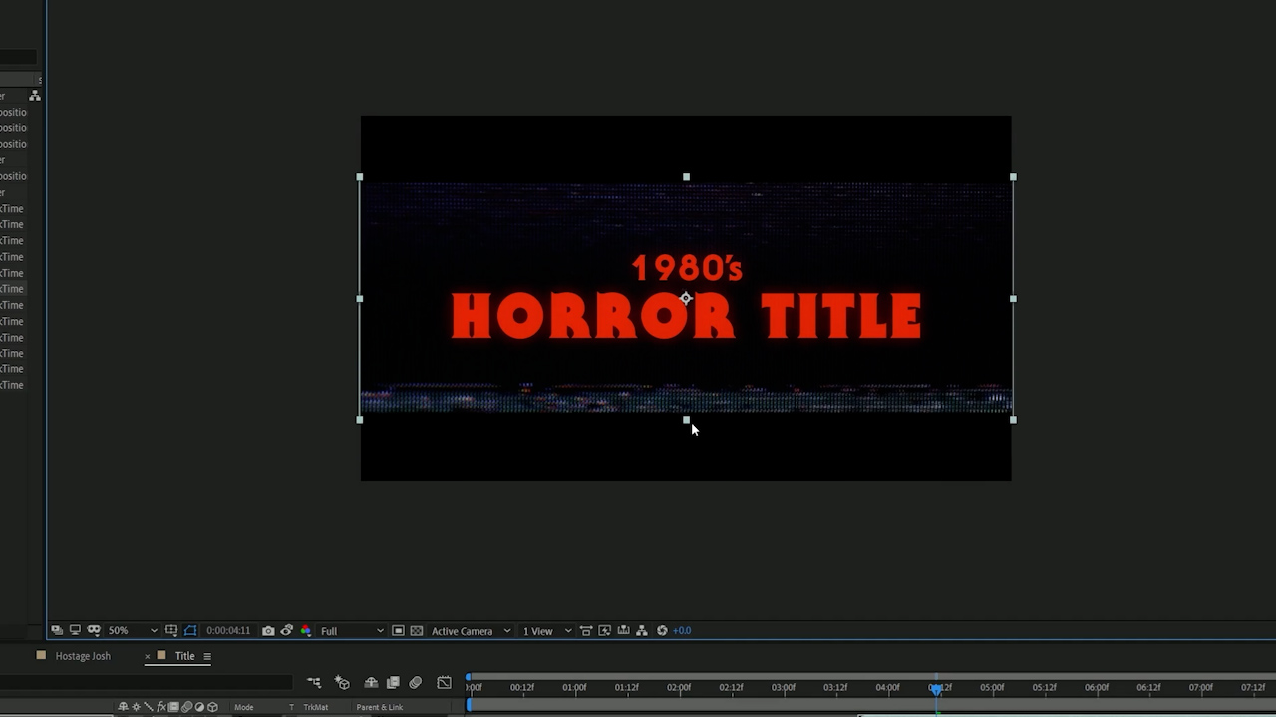Click the Reset Exposure icon

click(662, 630)
